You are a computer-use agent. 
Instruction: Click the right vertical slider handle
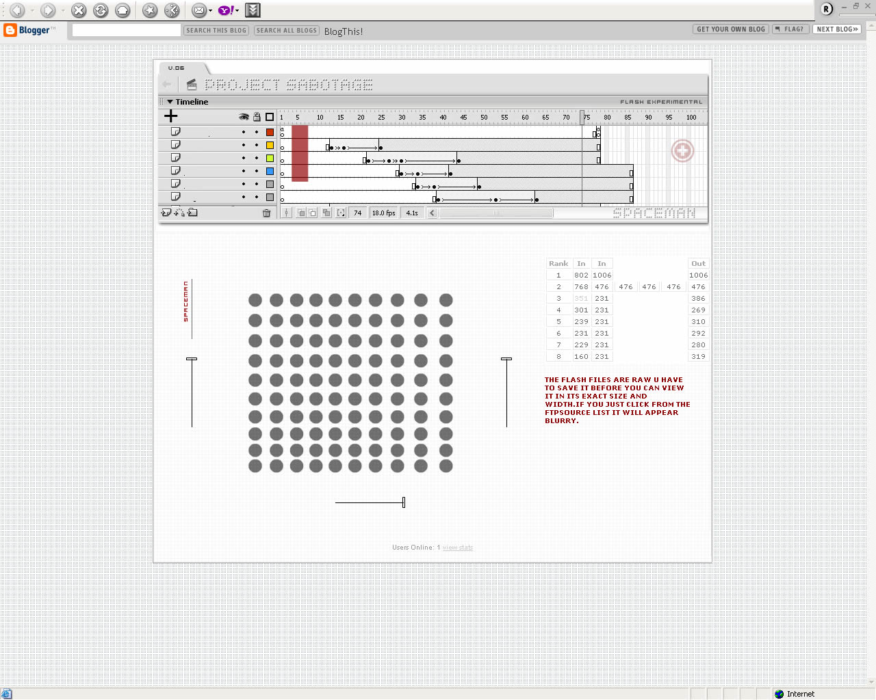[506, 358]
